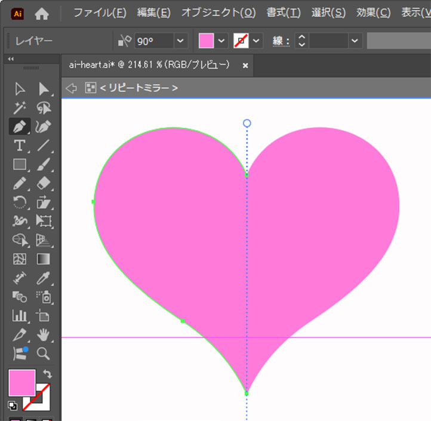Open the 90° angle dropdown
The height and width of the screenshot is (421, 431).
(180, 41)
